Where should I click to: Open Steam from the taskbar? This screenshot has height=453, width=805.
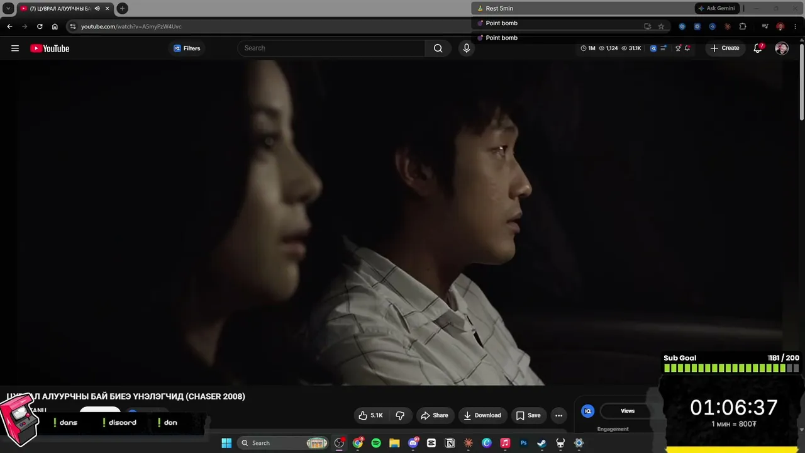(541, 443)
